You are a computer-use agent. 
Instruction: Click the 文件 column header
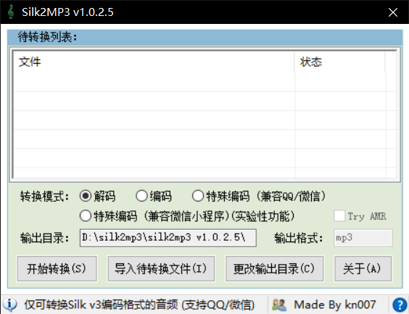(x=154, y=62)
